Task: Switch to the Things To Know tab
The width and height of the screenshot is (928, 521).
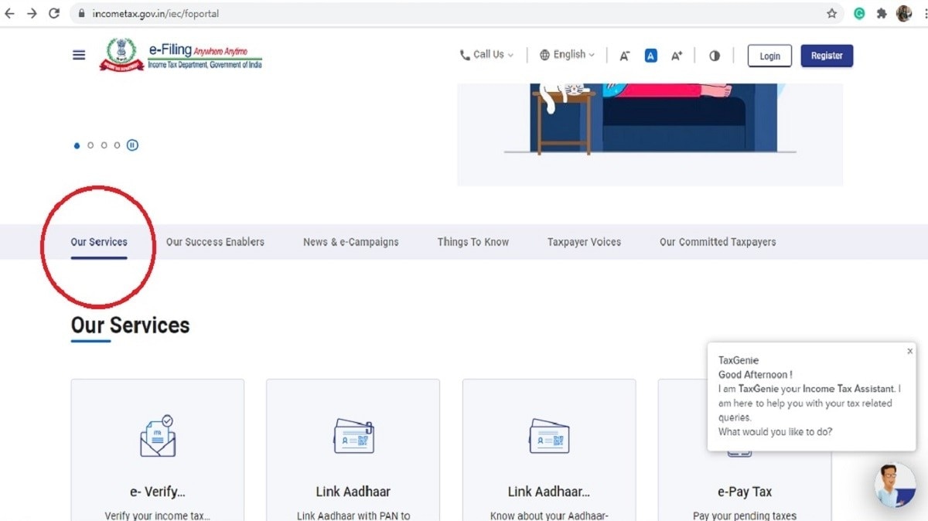Action: tap(473, 242)
